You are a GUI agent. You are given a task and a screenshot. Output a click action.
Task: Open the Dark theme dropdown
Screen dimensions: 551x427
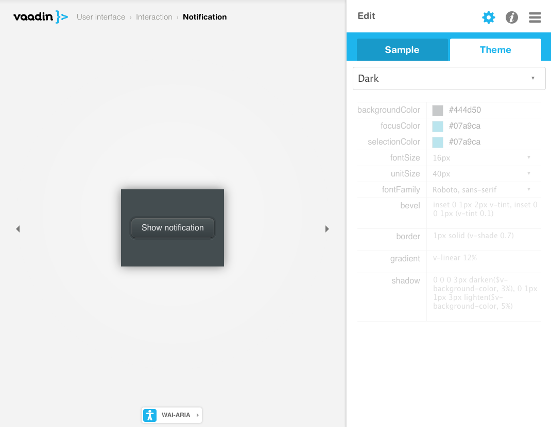pos(449,78)
